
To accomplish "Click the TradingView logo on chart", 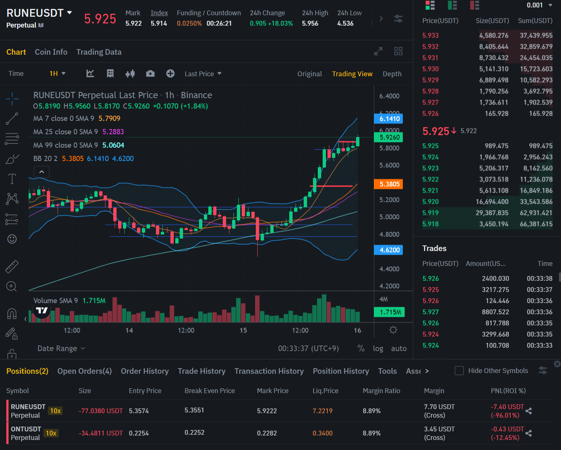I will click(x=42, y=311).
